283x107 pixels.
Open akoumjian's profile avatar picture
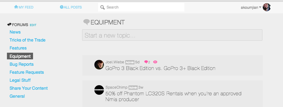266,7
